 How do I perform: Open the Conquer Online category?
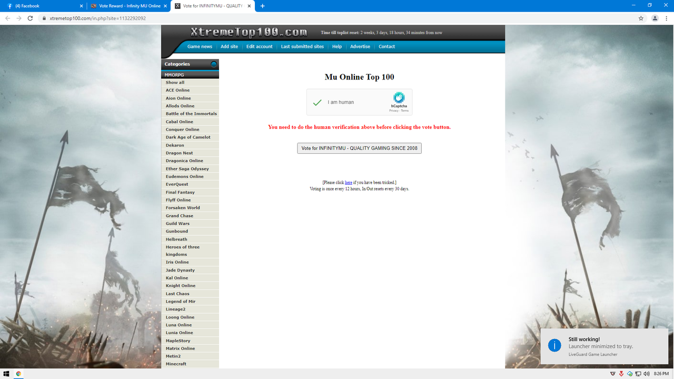coord(183,129)
